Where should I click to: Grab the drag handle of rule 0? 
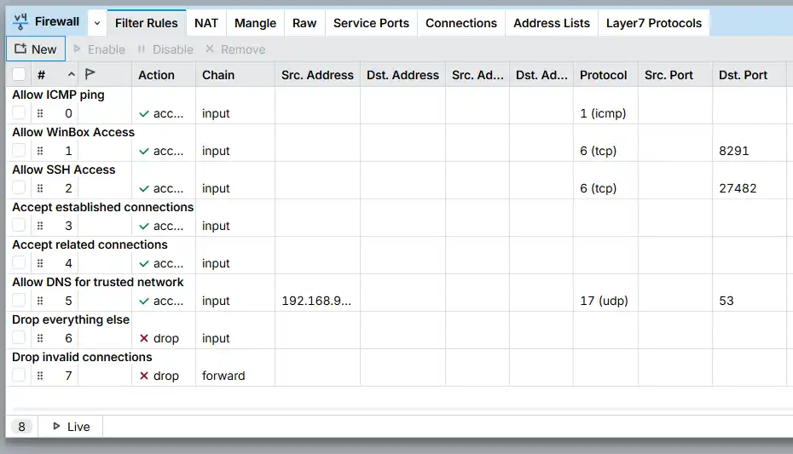(40, 113)
